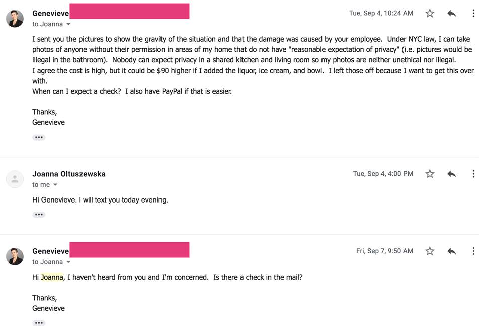Expand recipient details on Sep 7 email
Image resolution: width=483 pixels, height=335 pixels.
tap(68, 262)
